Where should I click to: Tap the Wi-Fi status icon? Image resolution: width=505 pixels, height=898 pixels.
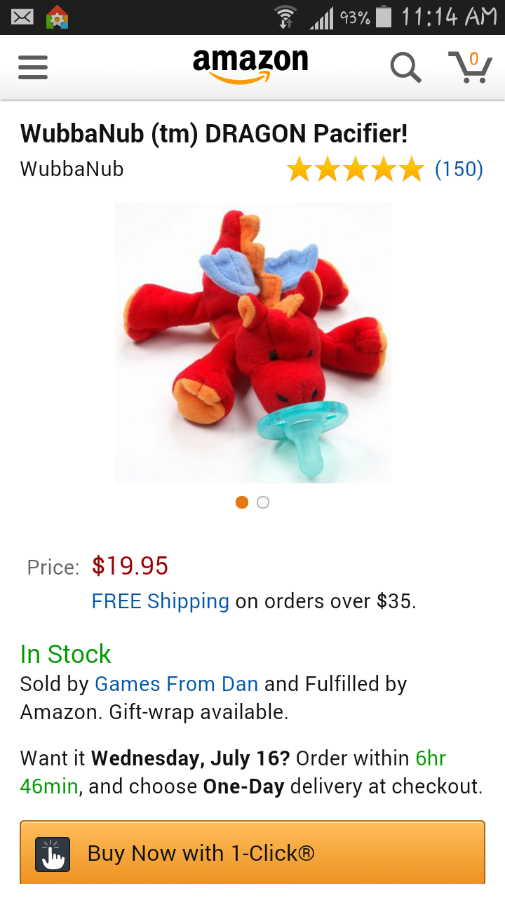tap(285, 17)
